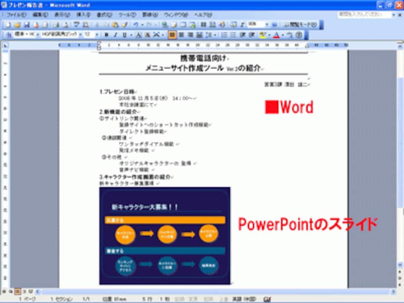This screenshot has height=303, width=404.
Task: Undo the last action
Action: click(135, 25)
